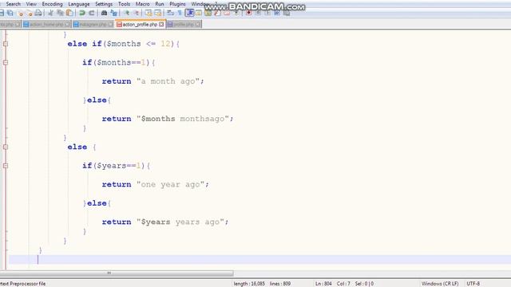The width and height of the screenshot is (511, 287).
Task: Click the Copy toolbar icon
Action: click(x=60, y=13)
